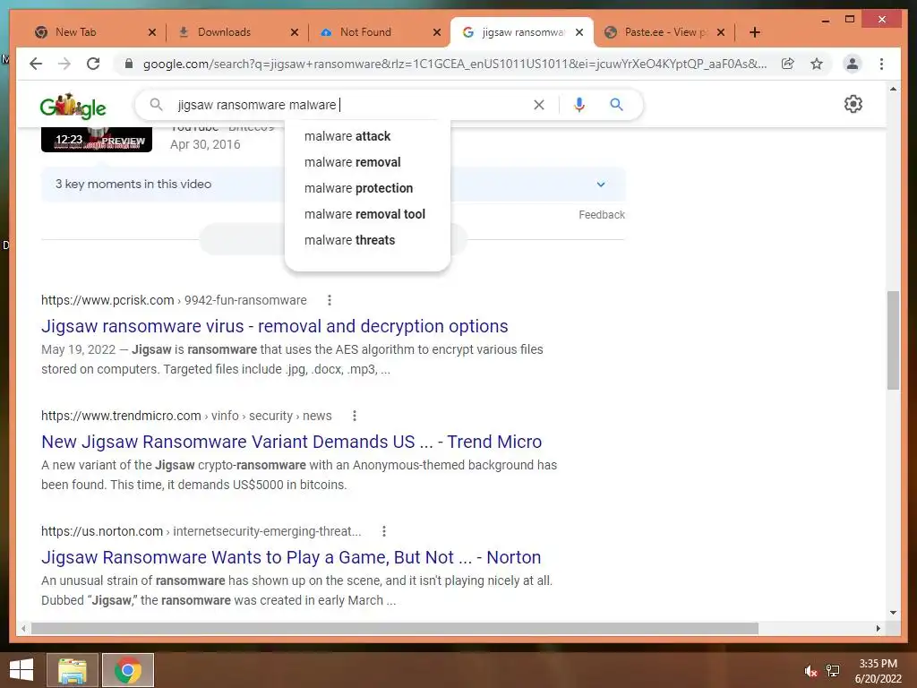Click the muted volume tray icon

[810, 671]
